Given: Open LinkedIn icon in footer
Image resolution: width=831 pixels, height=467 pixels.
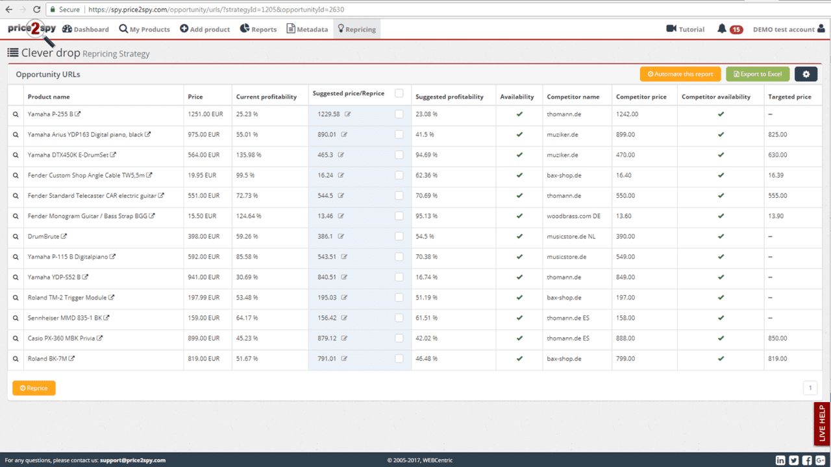Looking at the screenshot, I should point(780,461).
